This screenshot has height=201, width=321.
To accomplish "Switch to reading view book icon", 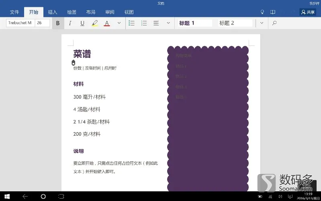I will [272, 12].
